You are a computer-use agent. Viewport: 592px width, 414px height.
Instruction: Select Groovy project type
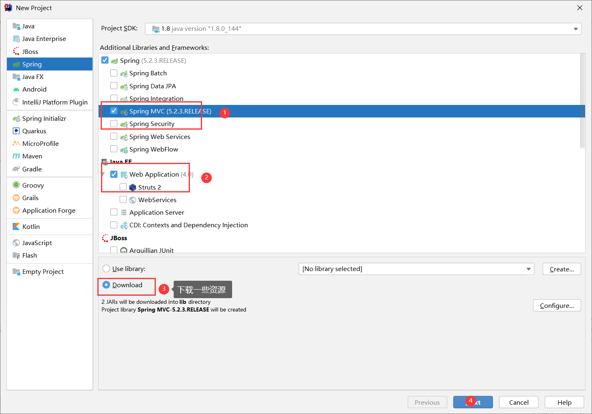coord(50,185)
